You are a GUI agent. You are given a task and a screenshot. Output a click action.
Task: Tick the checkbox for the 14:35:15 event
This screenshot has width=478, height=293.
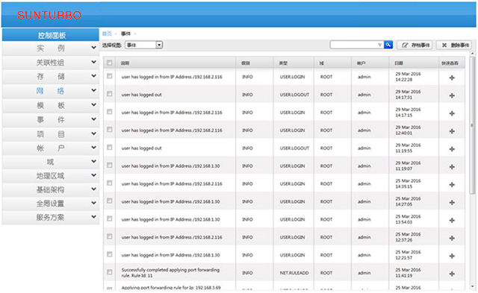110,183
